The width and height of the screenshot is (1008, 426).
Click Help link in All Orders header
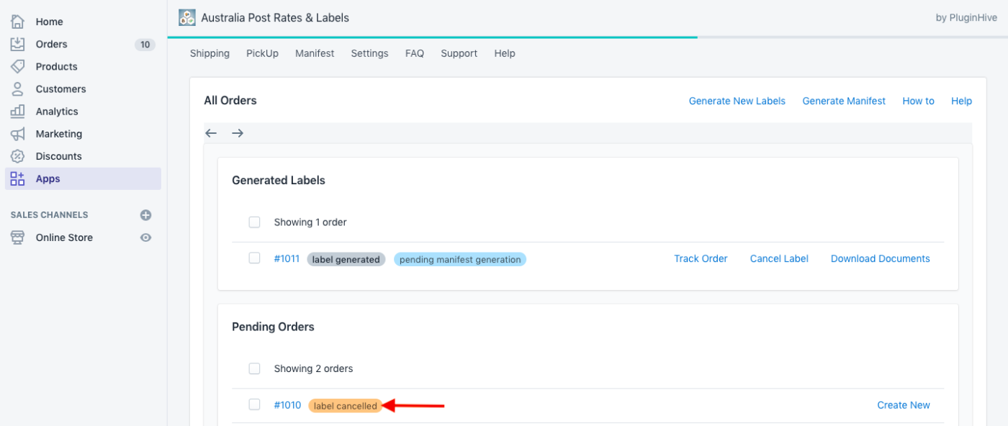tap(961, 101)
